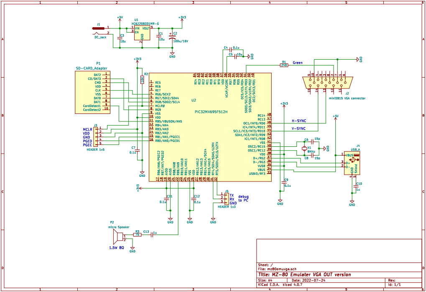Image resolution: width=426 pixels, height=292 pixels.
Task: Click the blue PGEC label beside J3
Action: [x=87, y=145]
